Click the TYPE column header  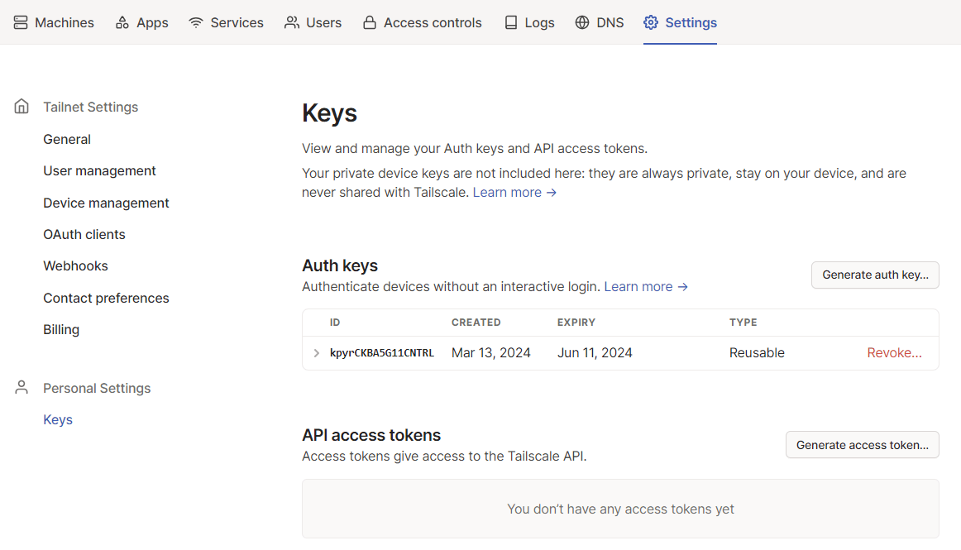click(743, 323)
